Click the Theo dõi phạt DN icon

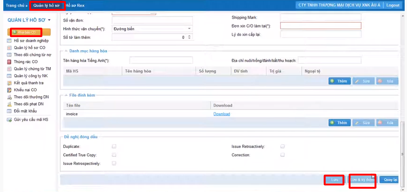click(9, 104)
